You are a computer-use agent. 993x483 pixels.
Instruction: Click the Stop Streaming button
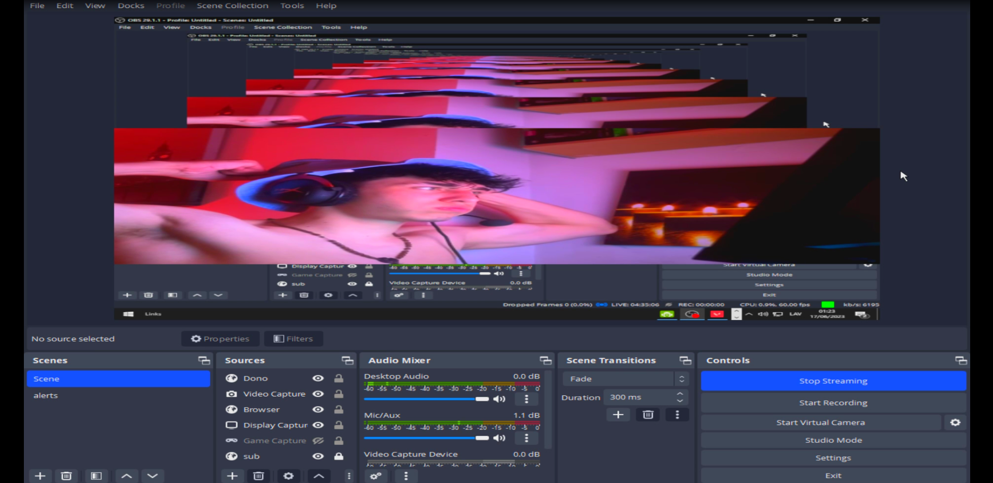tap(833, 381)
